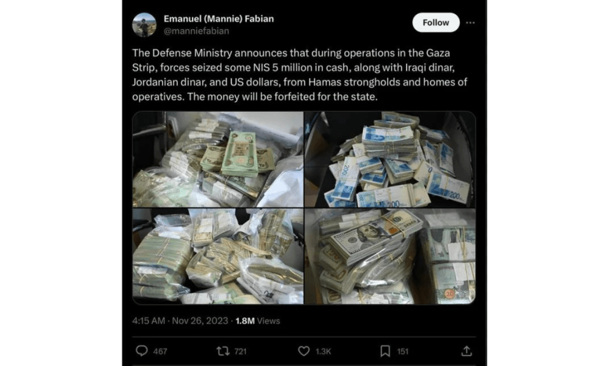Click the 1.8M Views count

(258, 321)
